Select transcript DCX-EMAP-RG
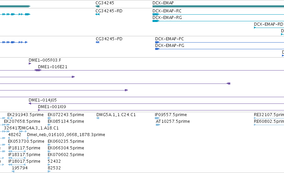Screen dimensions: 284x173 tap(167, 18)
